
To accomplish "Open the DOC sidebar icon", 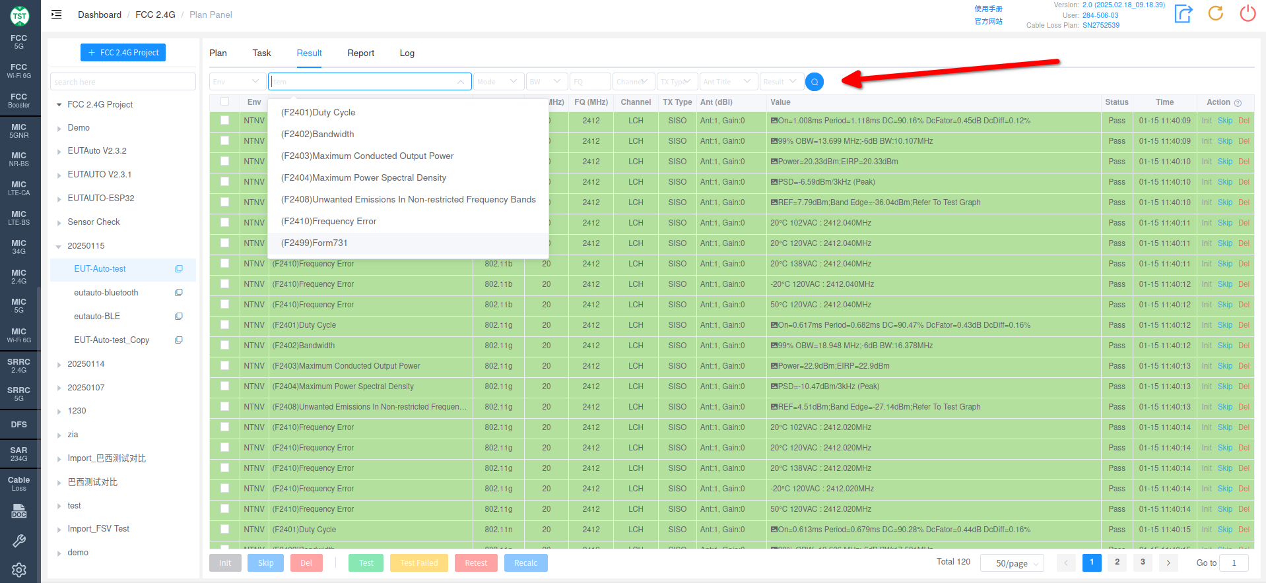I will [19, 512].
